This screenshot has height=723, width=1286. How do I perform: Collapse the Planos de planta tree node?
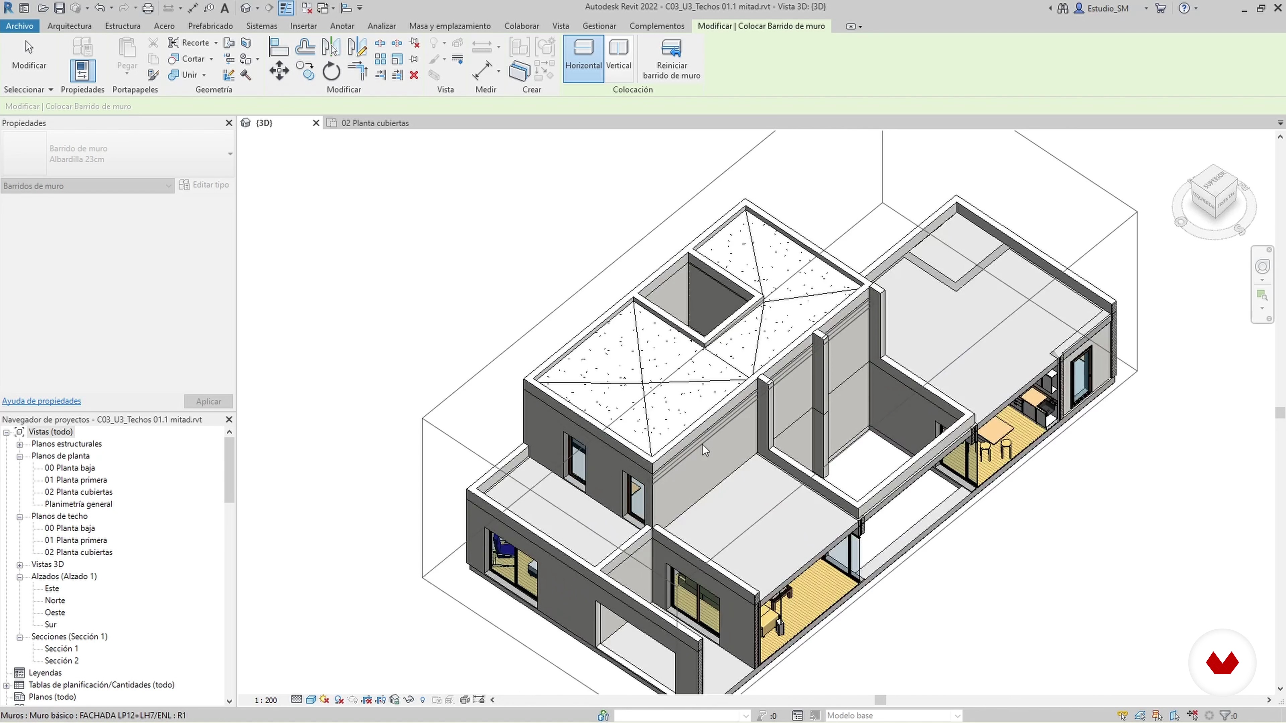click(x=20, y=457)
